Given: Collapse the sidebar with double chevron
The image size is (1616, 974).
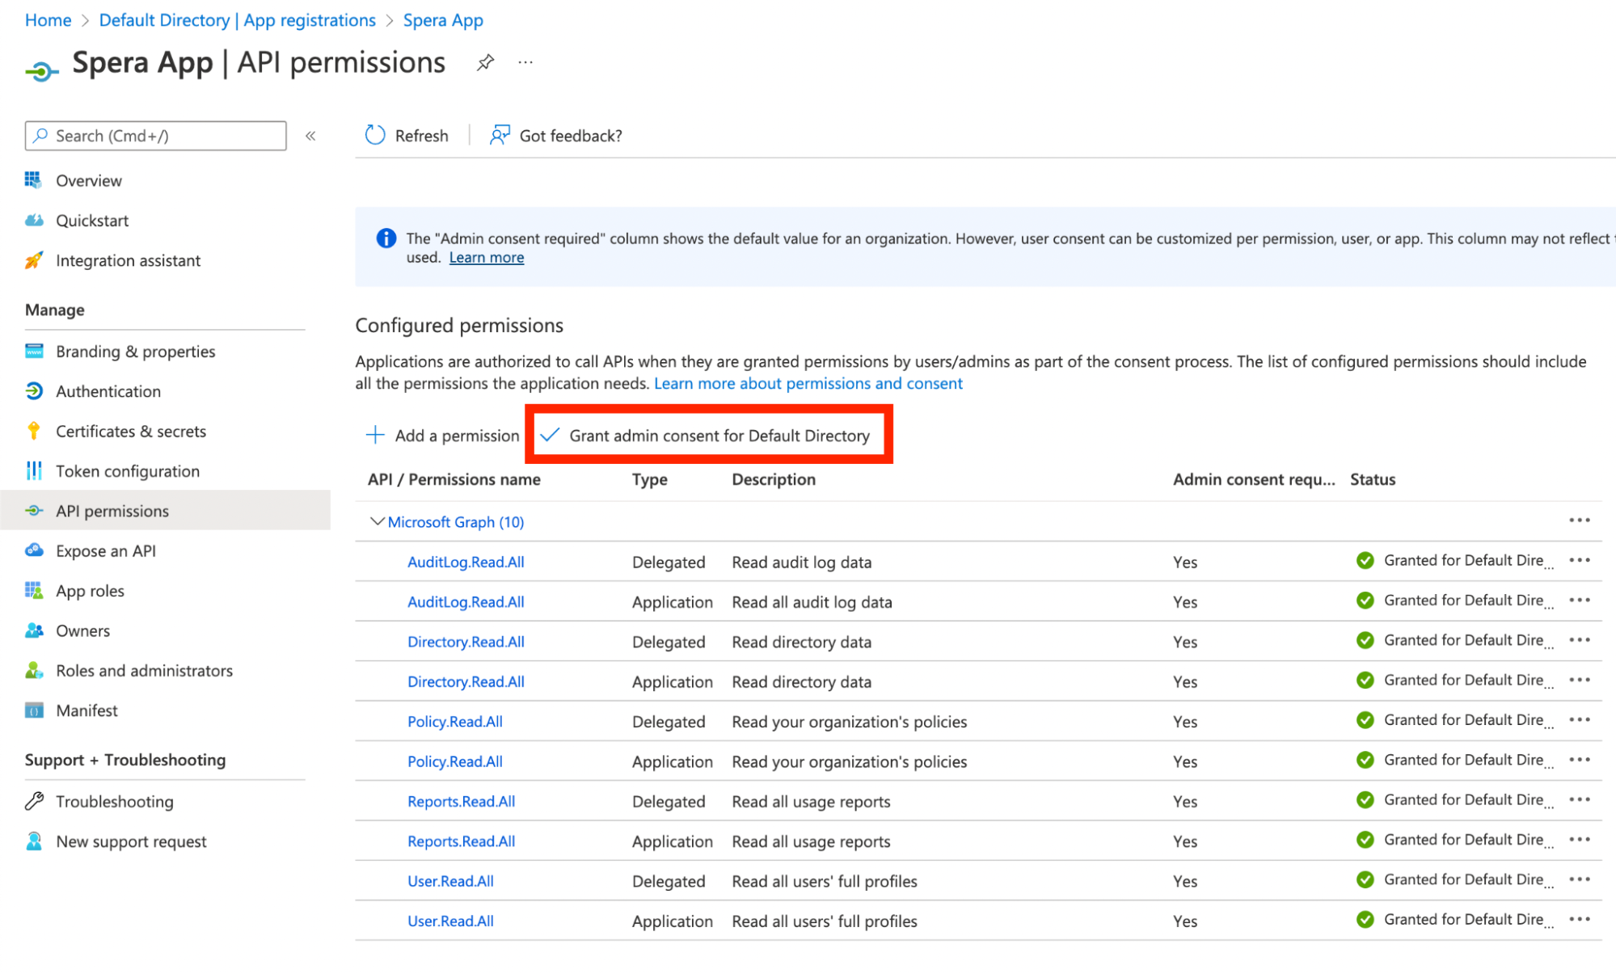Looking at the screenshot, I should tap(310, 136).
